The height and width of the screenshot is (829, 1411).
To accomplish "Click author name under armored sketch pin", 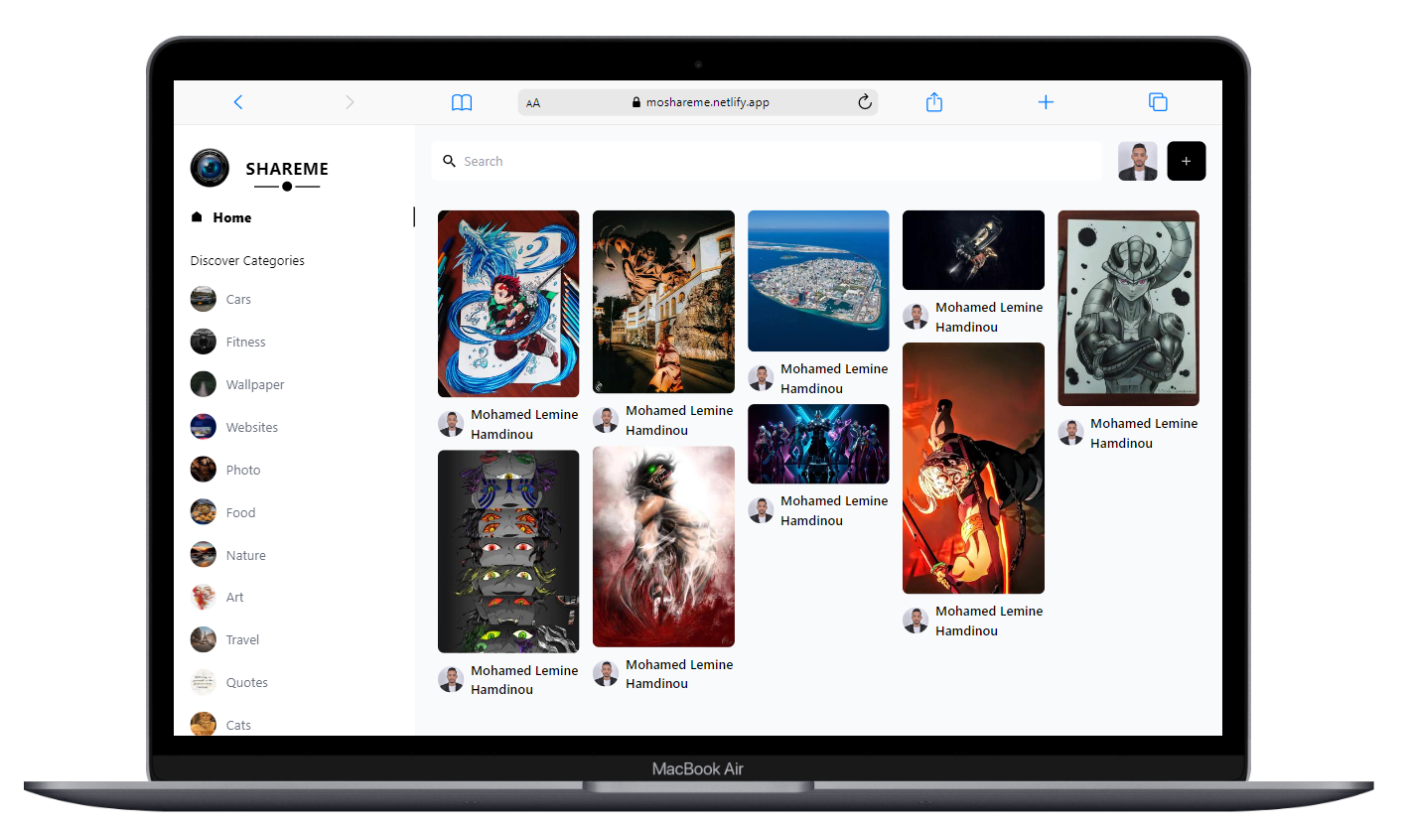I will click(1144, 433).
